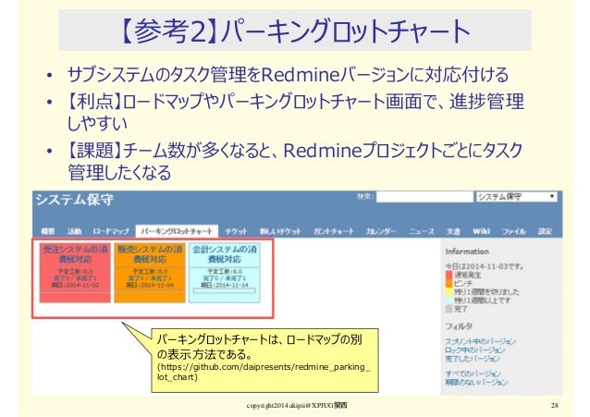Open the チケット tab
Screen dimensions: 590x417
tap(236, 231)
